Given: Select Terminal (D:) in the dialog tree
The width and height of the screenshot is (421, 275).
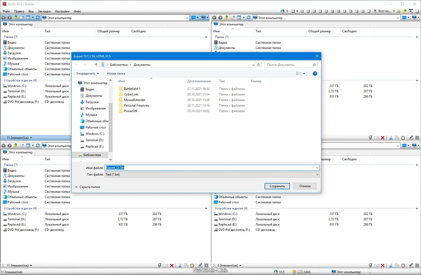Looking at the screenshot, I should (x=94, y=140).
